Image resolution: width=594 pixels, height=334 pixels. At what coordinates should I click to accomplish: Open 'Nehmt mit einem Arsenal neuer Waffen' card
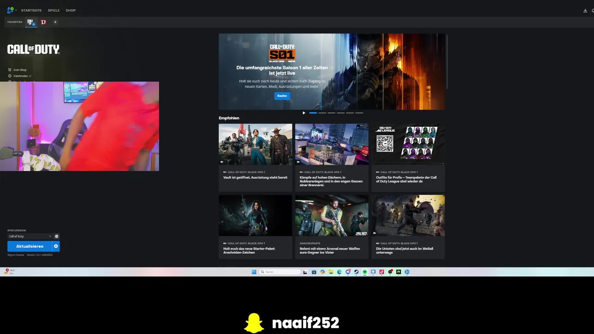click(x=332, y=227)
